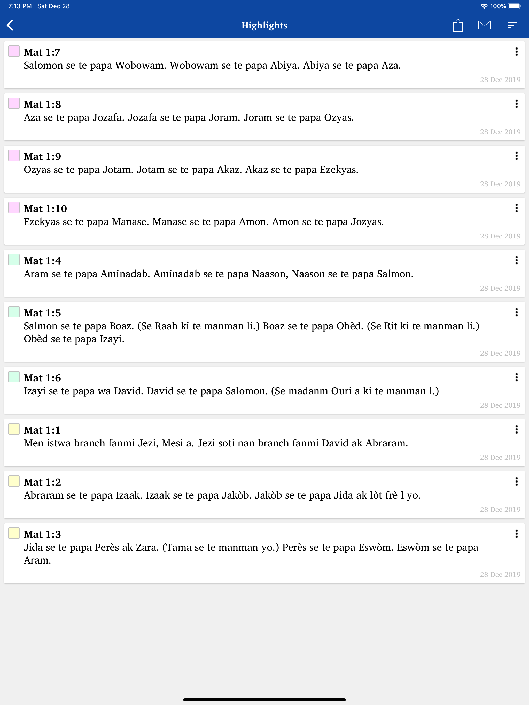Tap yellow color swatch of Mat 1:1

coord(14,429)
